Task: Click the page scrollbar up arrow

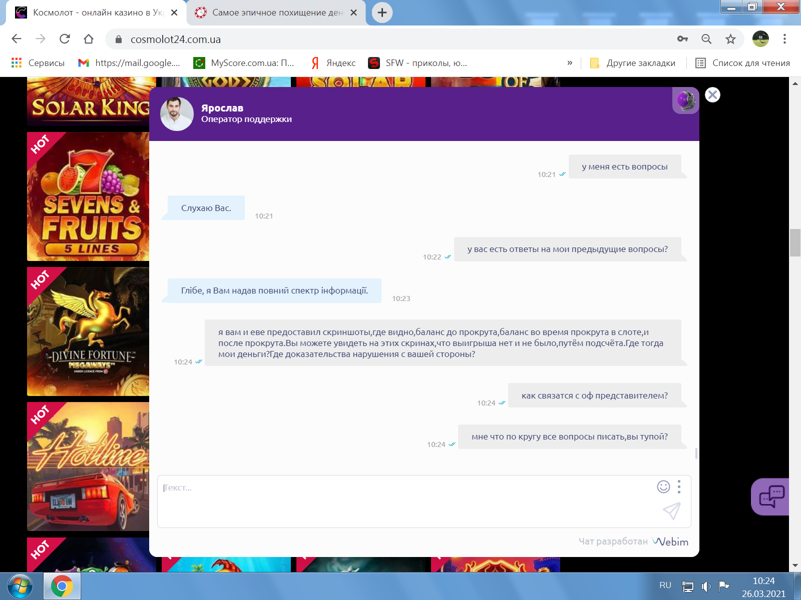Action: [x=795, y=83]
